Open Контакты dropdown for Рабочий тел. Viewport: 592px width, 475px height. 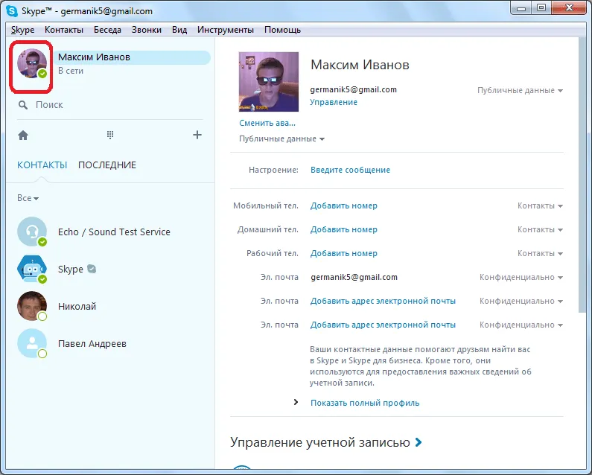[x=540, y=253]
